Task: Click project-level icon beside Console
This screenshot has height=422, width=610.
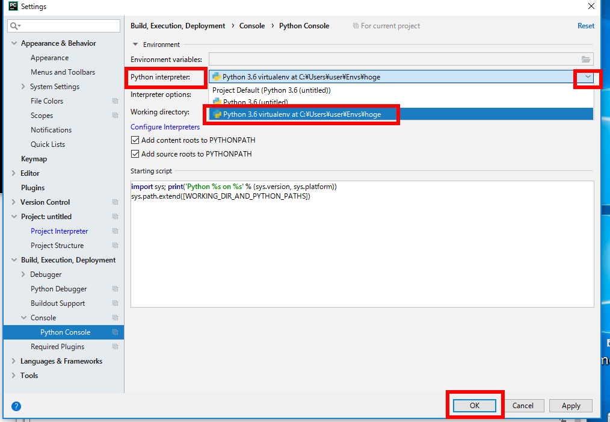Action: pos(115,318)
